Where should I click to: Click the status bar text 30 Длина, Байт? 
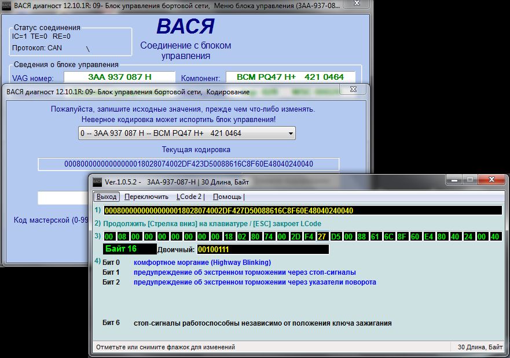pyautogui.click(x=480, y=347)
